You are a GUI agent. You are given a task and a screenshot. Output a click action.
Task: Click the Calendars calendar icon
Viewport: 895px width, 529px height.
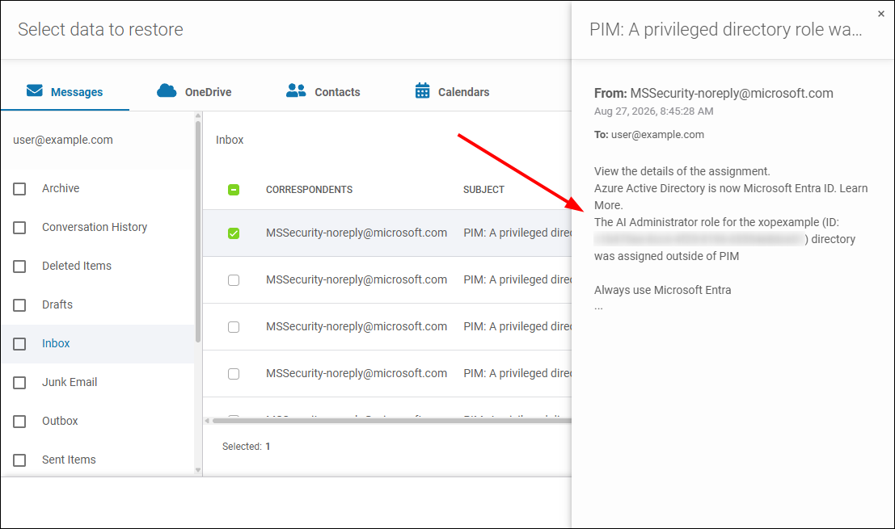click(422, 90)
